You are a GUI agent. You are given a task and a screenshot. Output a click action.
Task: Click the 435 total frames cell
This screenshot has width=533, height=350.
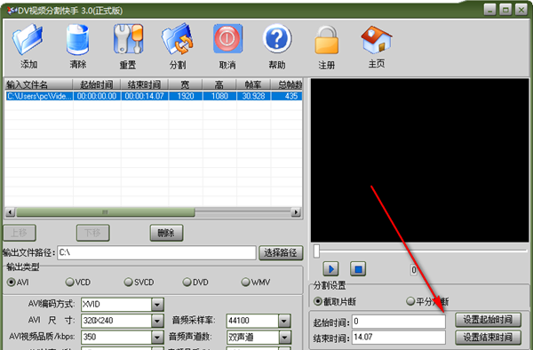(287, 96)
